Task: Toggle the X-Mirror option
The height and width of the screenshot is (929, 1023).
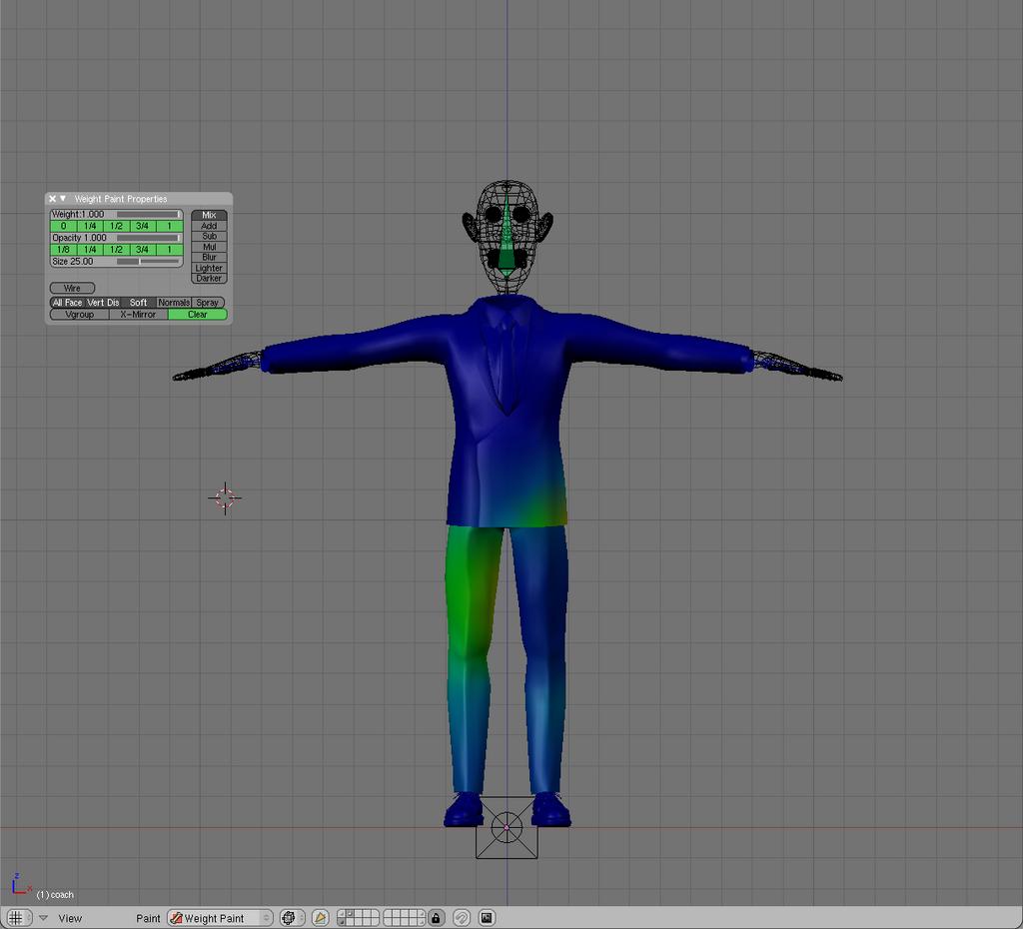Action: click(138, 314)
